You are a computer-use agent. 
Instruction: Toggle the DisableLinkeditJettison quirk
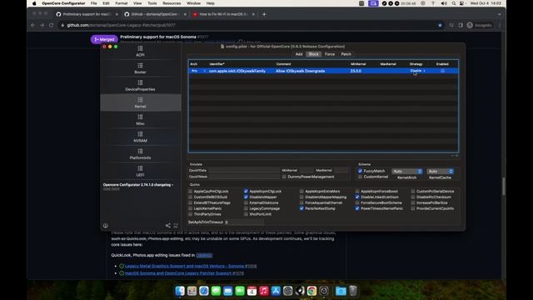tap(357, 197)
